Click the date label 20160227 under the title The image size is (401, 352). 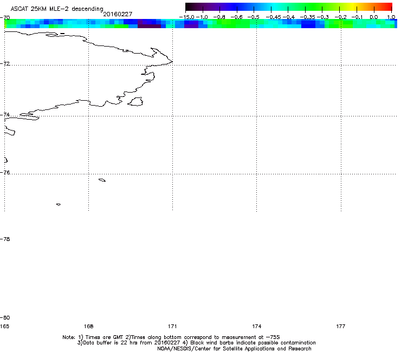tap(118, 14)
